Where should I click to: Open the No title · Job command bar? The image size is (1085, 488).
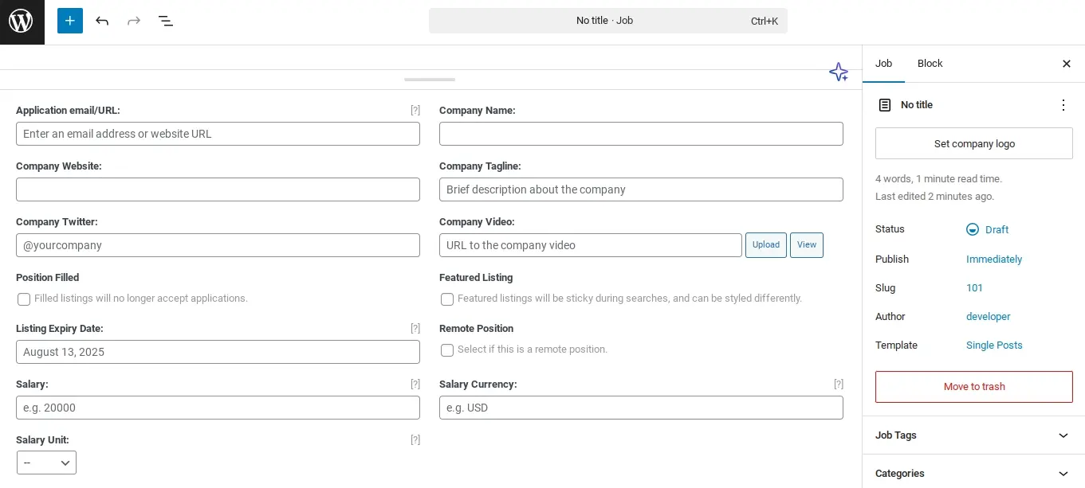(608, 21)
